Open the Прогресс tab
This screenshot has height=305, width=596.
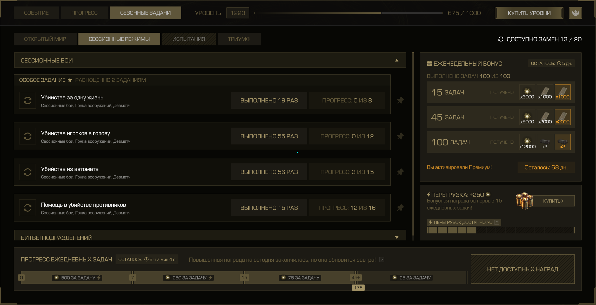click(x=84, y=13)
